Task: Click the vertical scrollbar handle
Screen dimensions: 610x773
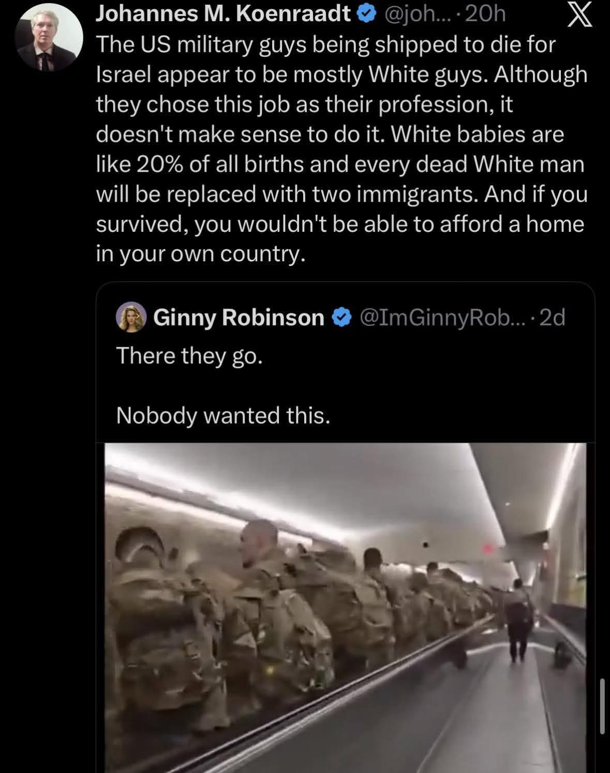Action: [602, 706]
